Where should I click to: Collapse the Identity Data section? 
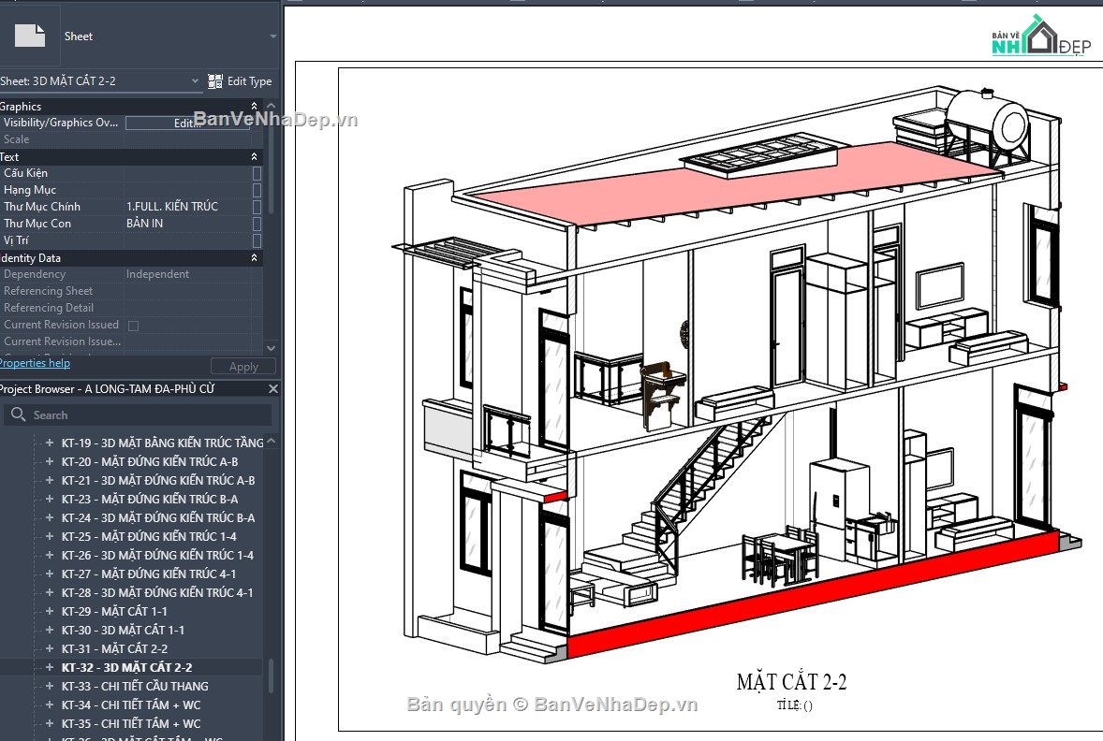coord(255,258)
